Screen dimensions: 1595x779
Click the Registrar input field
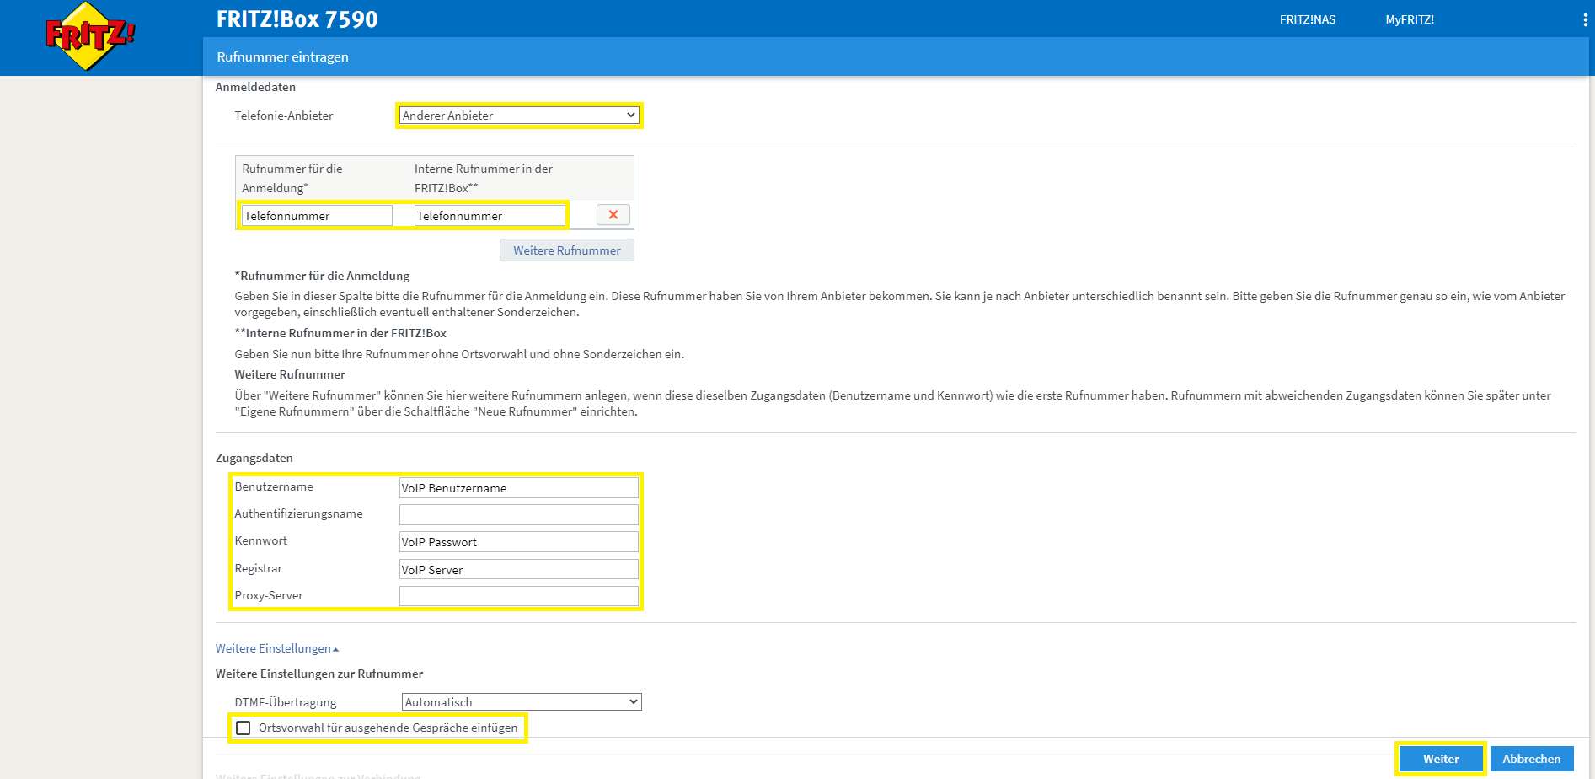(519, 569)
